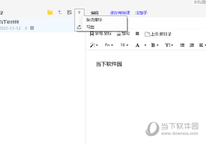Viewport: 206px width, 143px height.
Task: Toggle the 加密 lock option
Action: (123, 34)
